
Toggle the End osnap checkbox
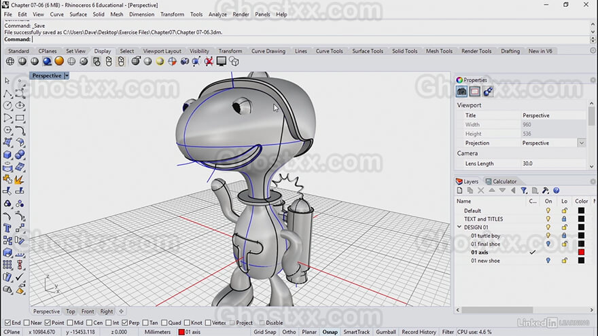pos(7,322)
